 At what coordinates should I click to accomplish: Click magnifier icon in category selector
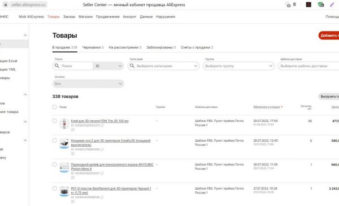pyautogui.click(x=132, y=66)
